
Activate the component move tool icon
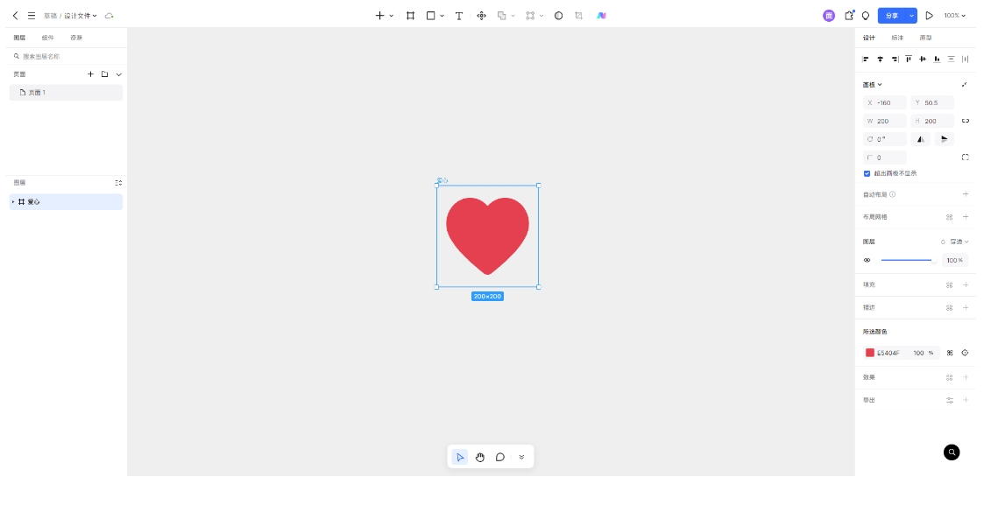(x=482, y=15)
